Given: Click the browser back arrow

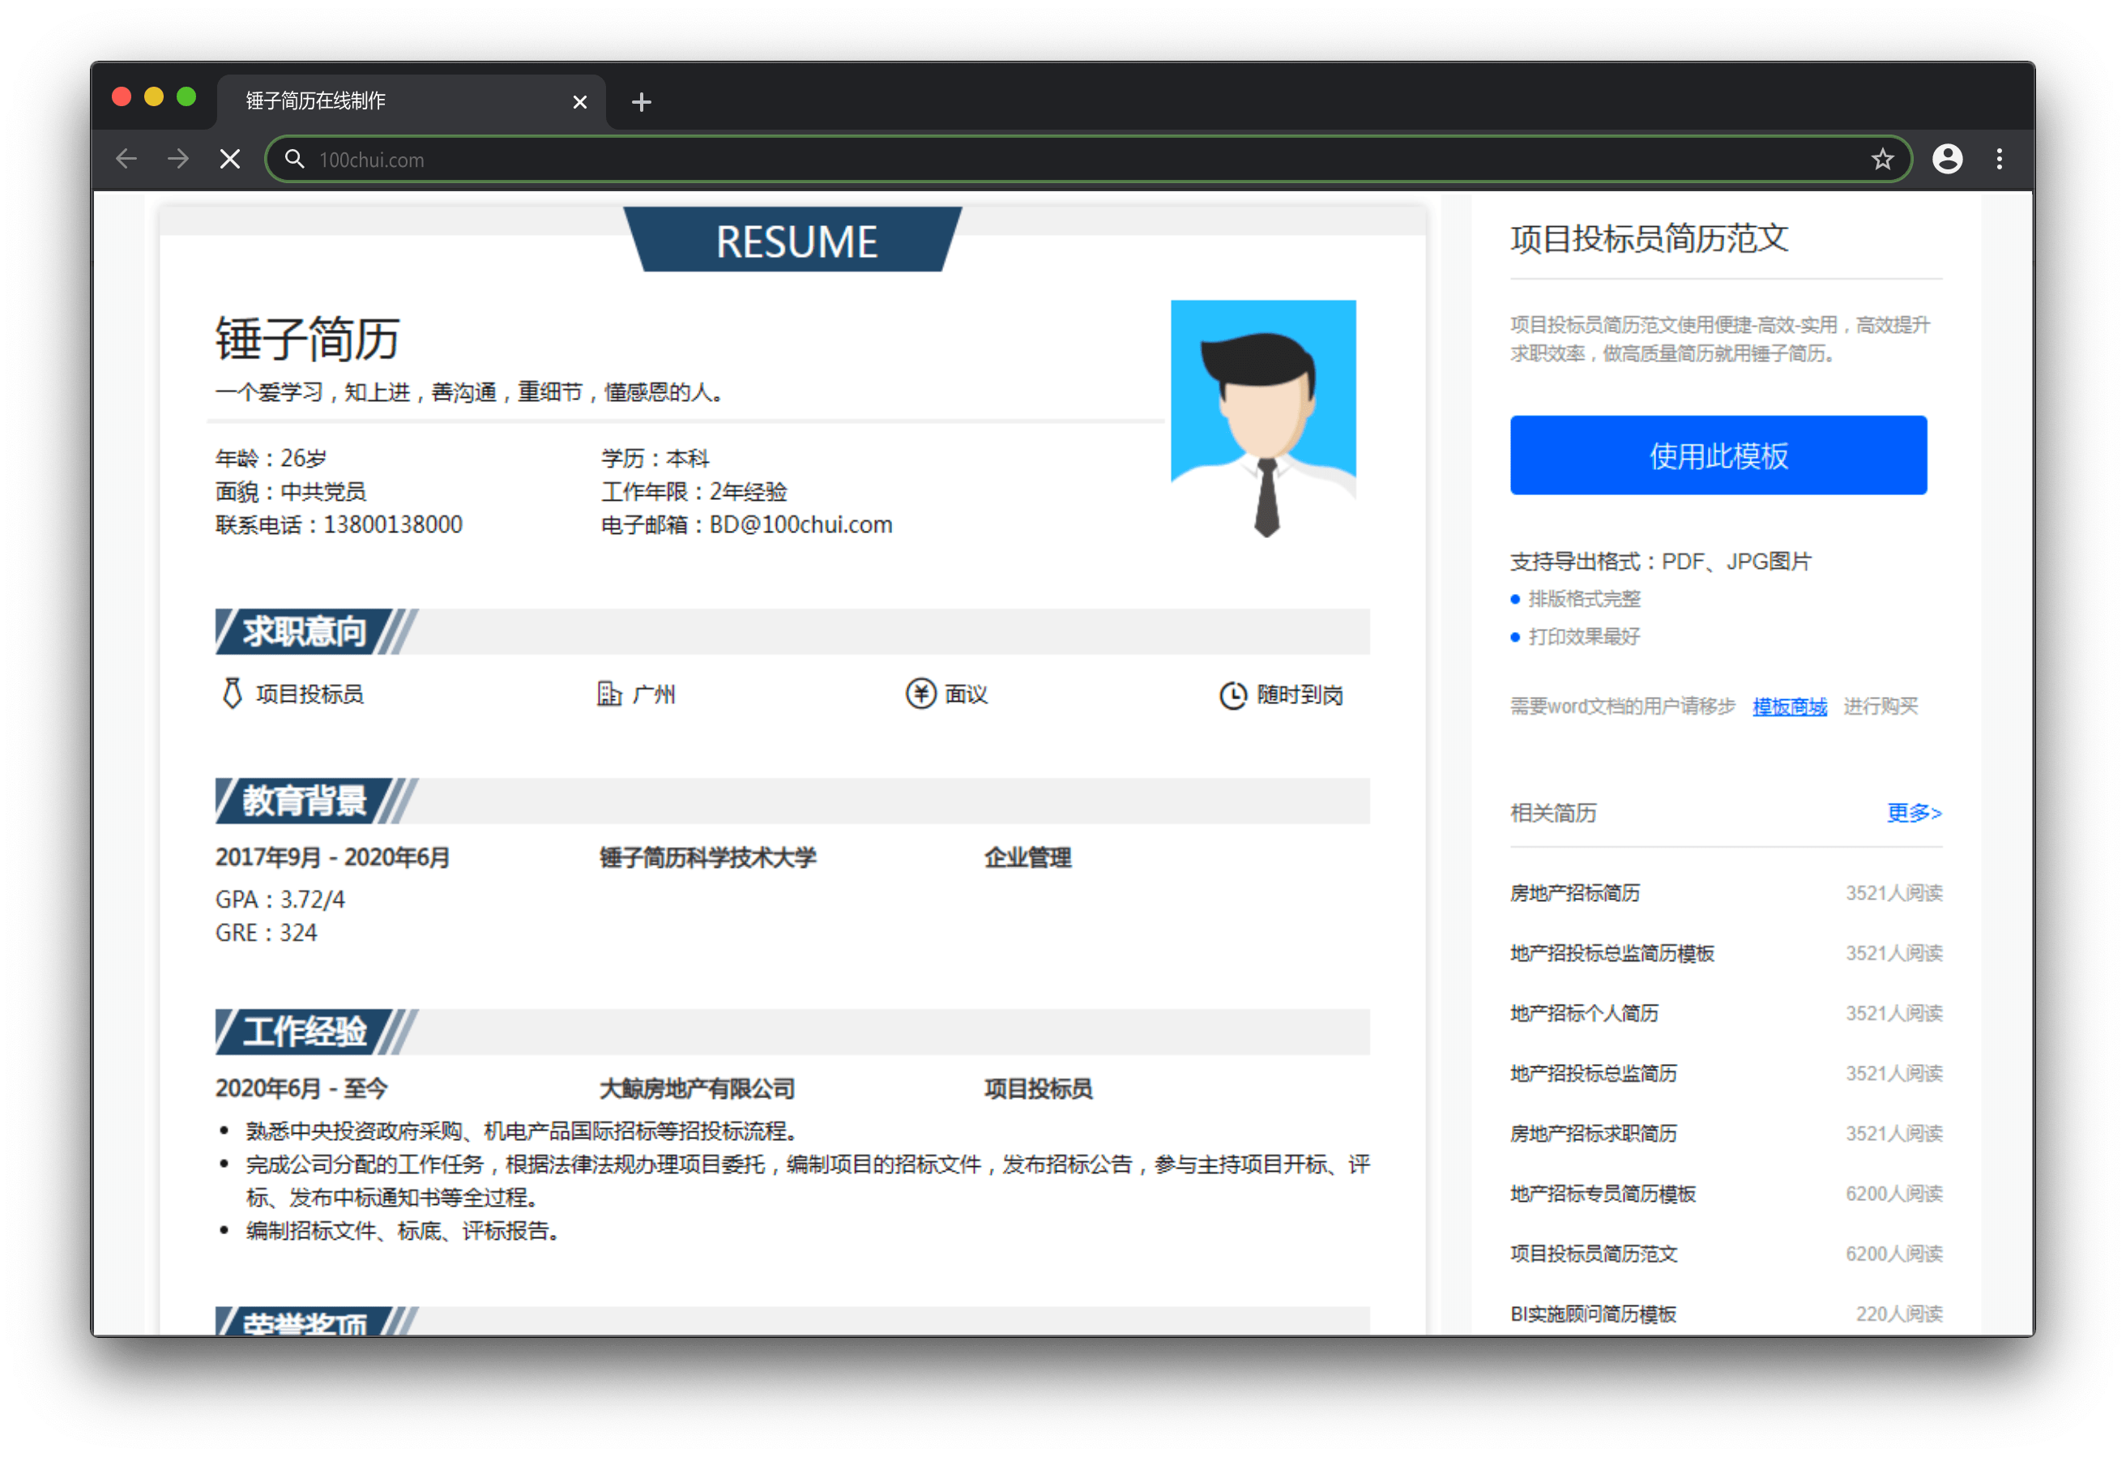Looking at the screenshot, I should (126, 160).
